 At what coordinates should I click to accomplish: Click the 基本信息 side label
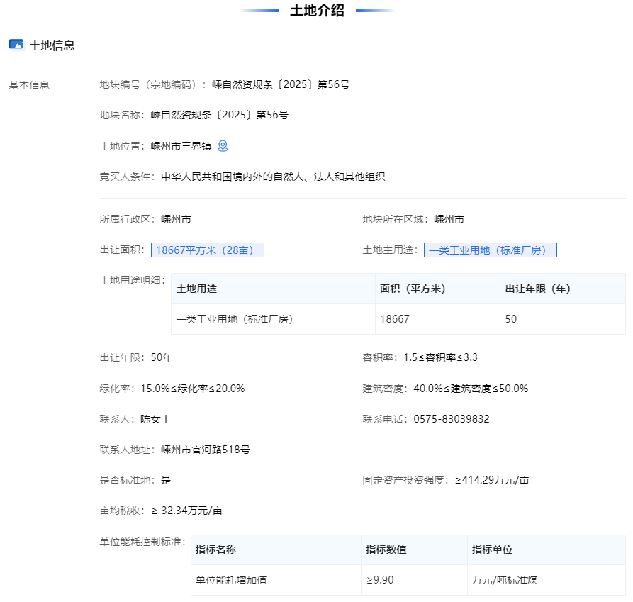click(x=29, y=85)
